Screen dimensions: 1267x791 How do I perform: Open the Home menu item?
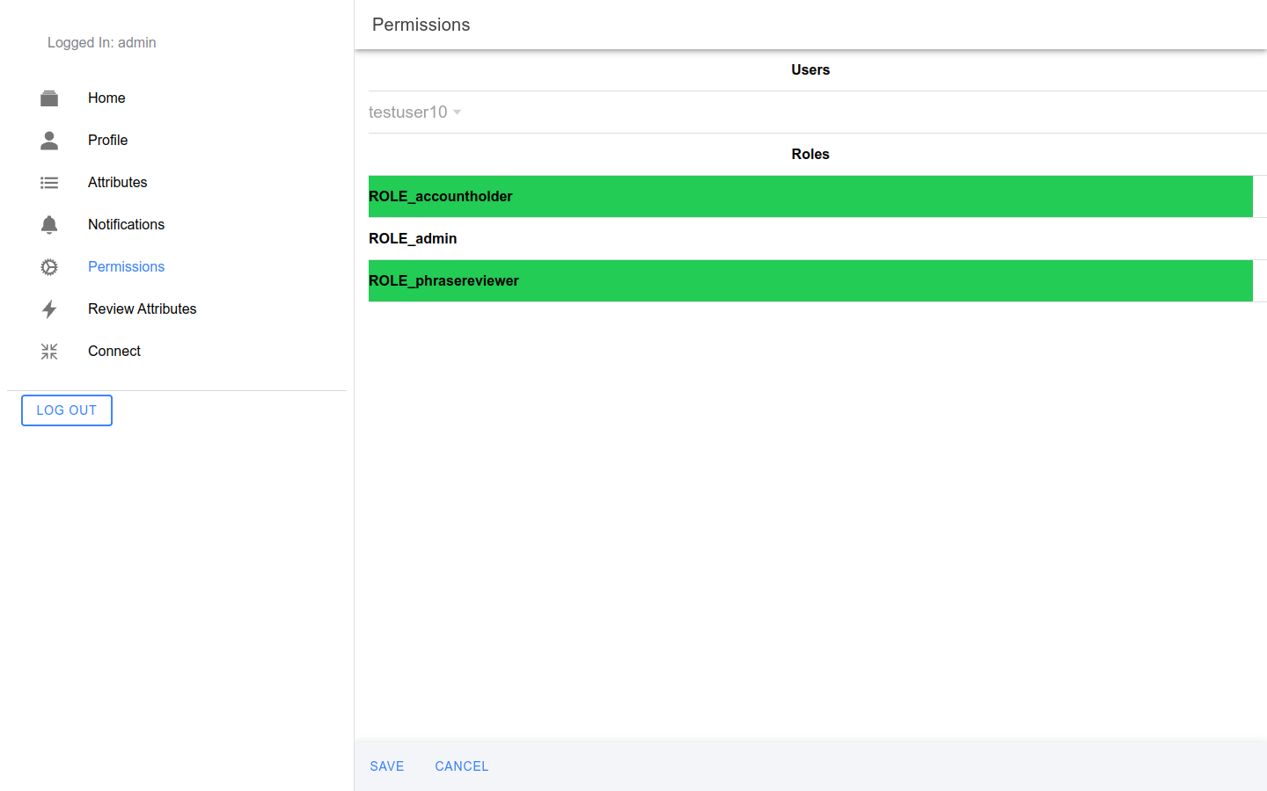click(106, 98)
